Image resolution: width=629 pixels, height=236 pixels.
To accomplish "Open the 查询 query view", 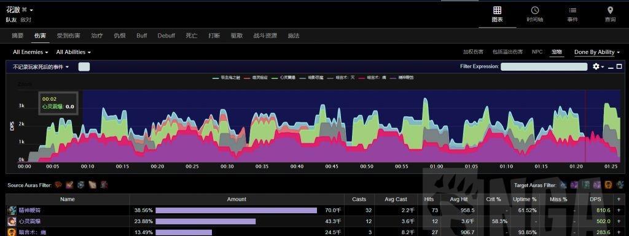I will point(610,15).
